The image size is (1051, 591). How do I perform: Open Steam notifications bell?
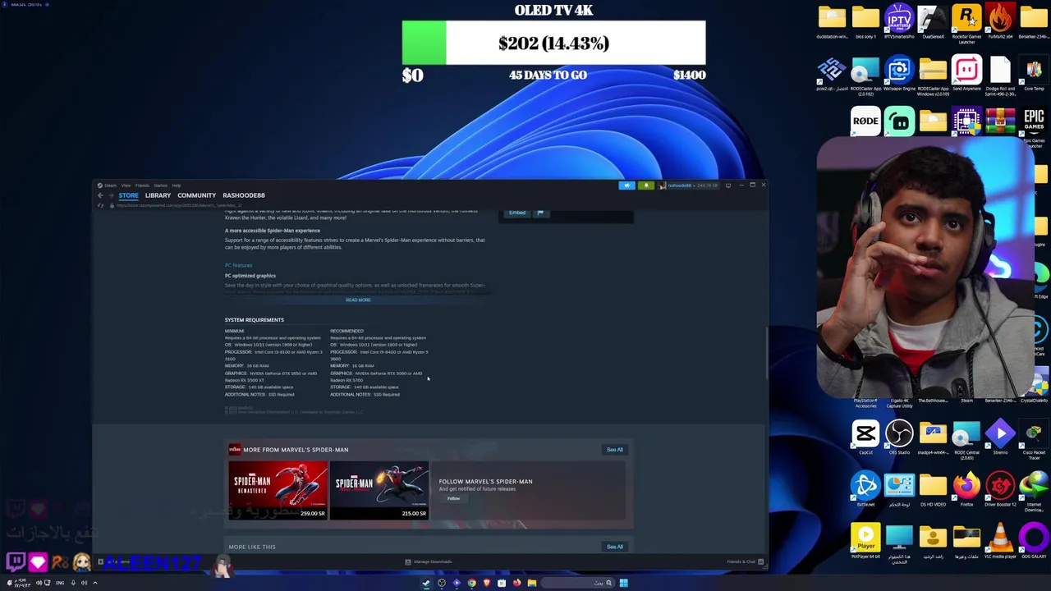(645, 186)
